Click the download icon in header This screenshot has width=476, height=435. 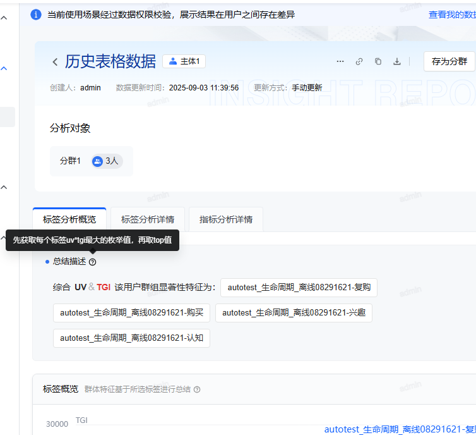[397, 61]
